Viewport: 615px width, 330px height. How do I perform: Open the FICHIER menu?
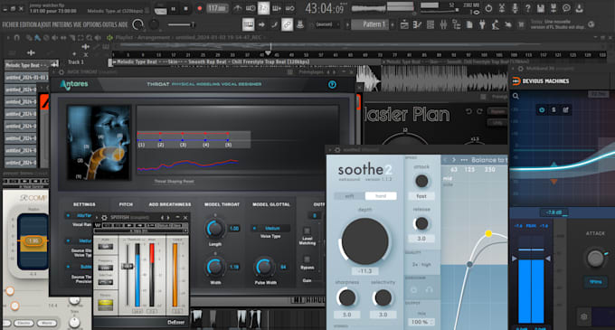[x=10, y=24]
